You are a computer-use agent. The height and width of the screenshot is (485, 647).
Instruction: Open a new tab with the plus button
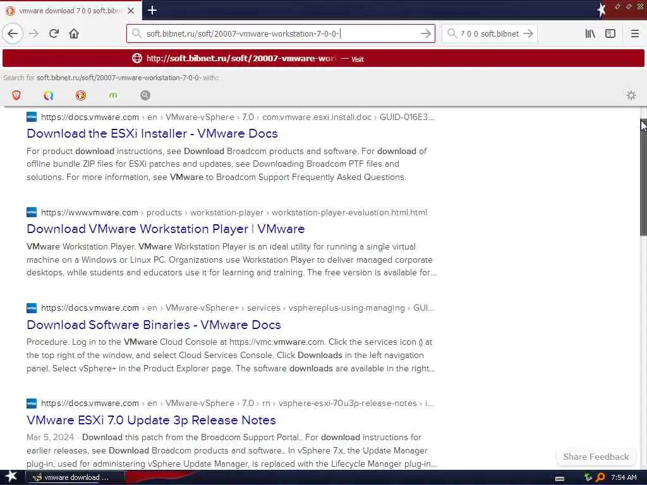[x=152, y=10]
